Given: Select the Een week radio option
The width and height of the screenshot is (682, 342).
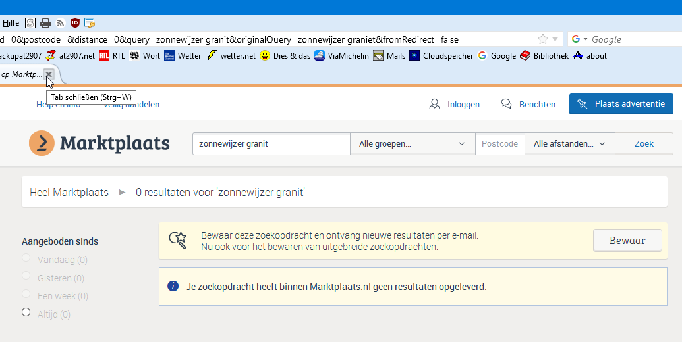Looking at the screenshot, I should [x=26, y=294].
